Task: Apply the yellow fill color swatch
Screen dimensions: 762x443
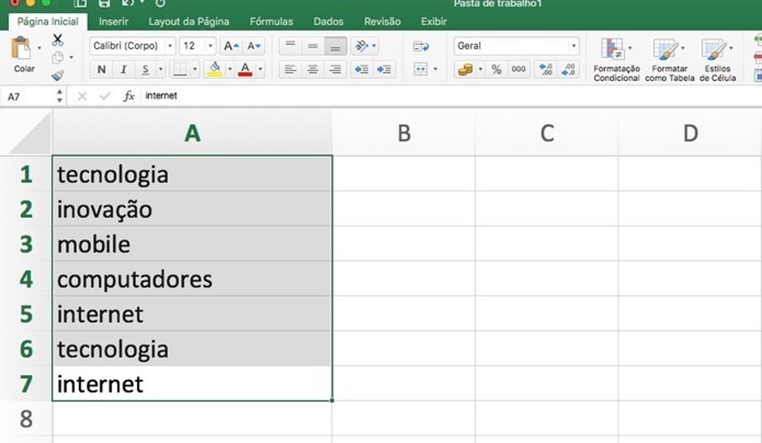Action: 215,70
